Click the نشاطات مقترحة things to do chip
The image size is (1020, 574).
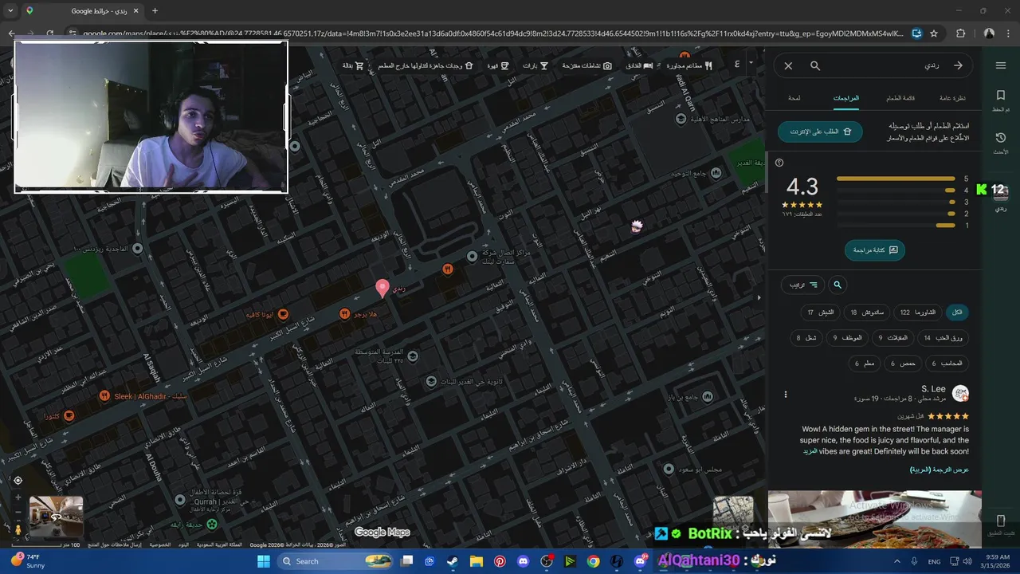pos(586,65)
